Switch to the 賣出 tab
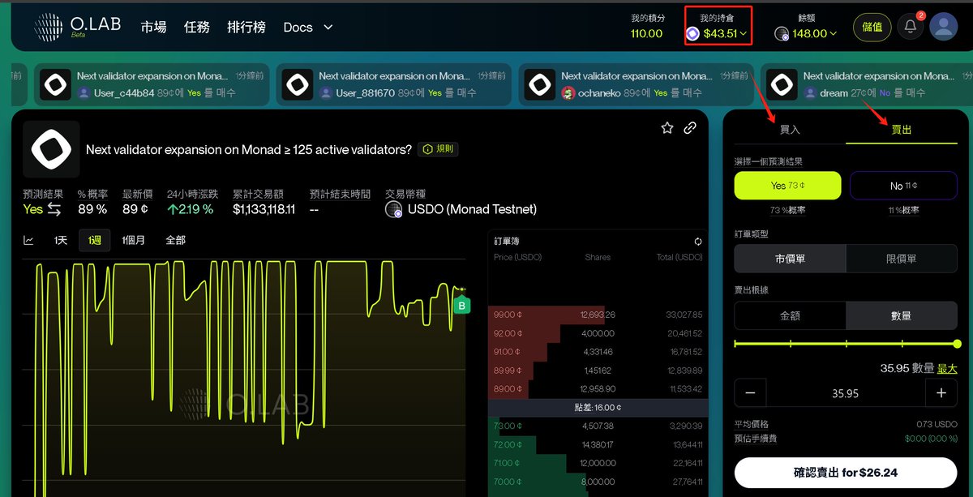This screenshot has width=973, height=497. [902, 129]
